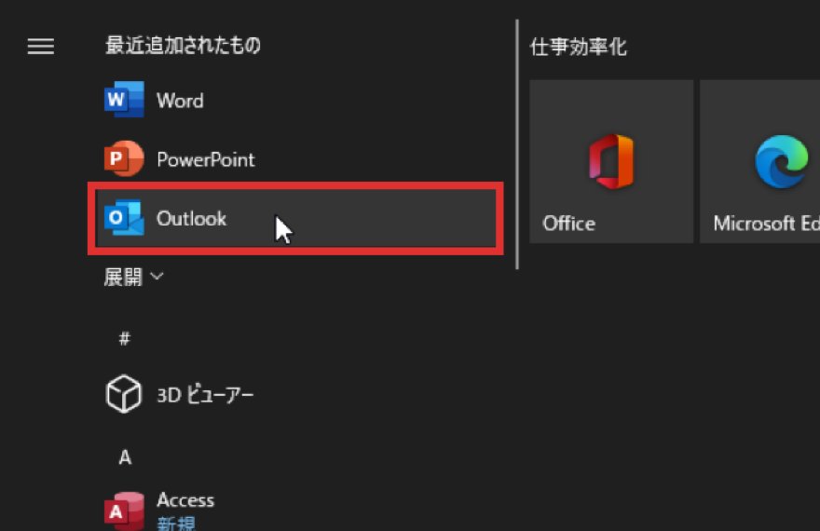Open the Microsoft Edge tile
Viewport: 820px width, 531px height.
pyautogui.click(x=759, y=161)
